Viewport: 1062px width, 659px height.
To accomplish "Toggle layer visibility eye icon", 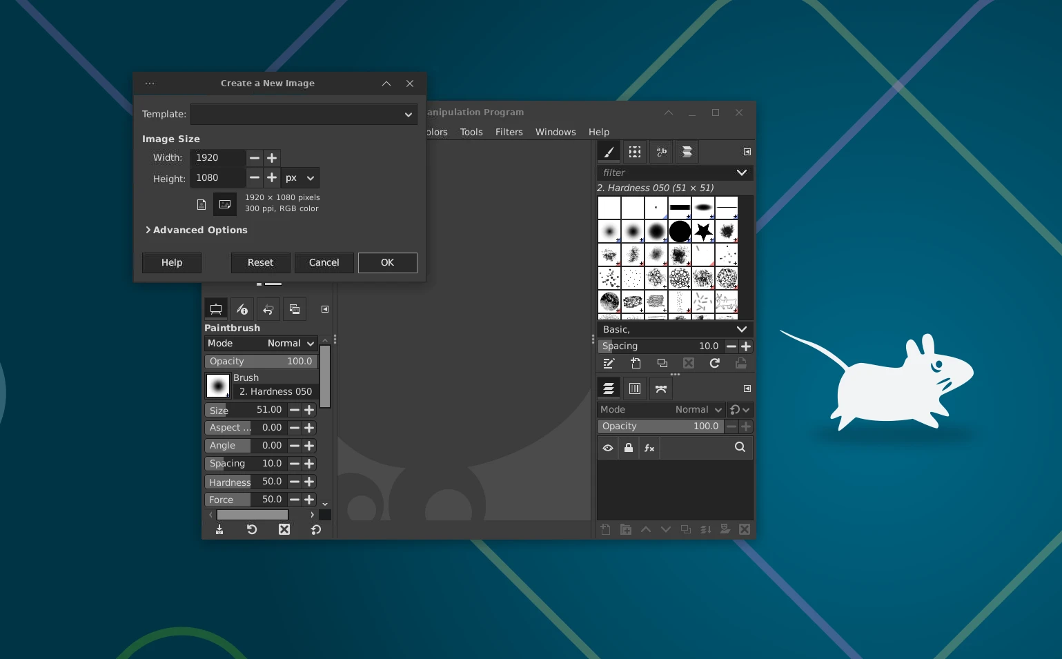I will coord(608,448).
